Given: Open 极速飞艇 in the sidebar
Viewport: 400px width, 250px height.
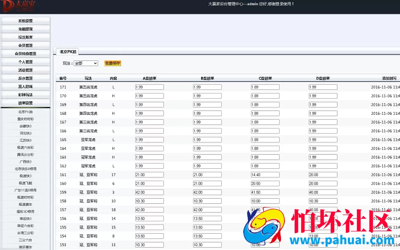Looking at the screenshot, I should pos(25,183).
